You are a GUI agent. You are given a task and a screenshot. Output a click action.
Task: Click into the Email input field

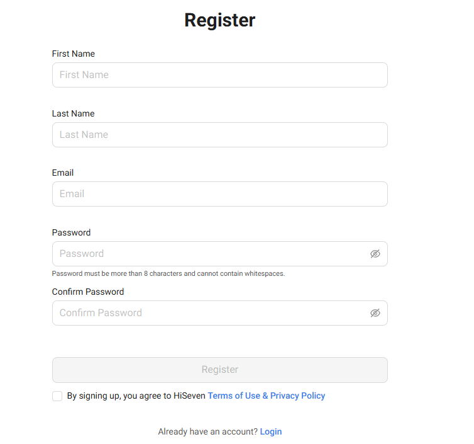(x=220, y=194)
